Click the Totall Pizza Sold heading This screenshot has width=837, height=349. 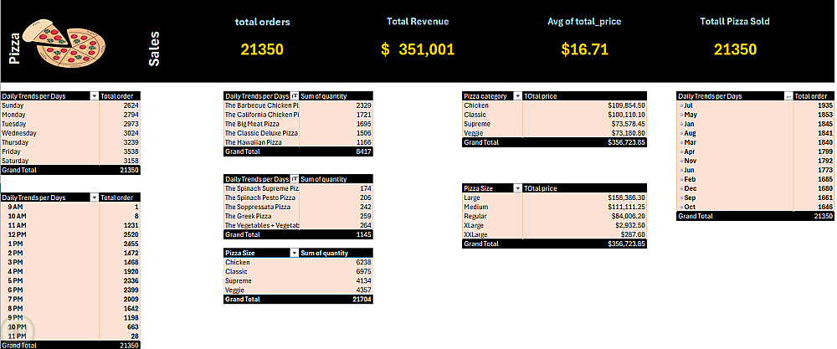tap(734, 21)
